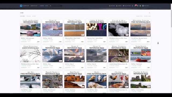
Task: Like the Superboats reference pack
Action: click(x=149, y=61)
